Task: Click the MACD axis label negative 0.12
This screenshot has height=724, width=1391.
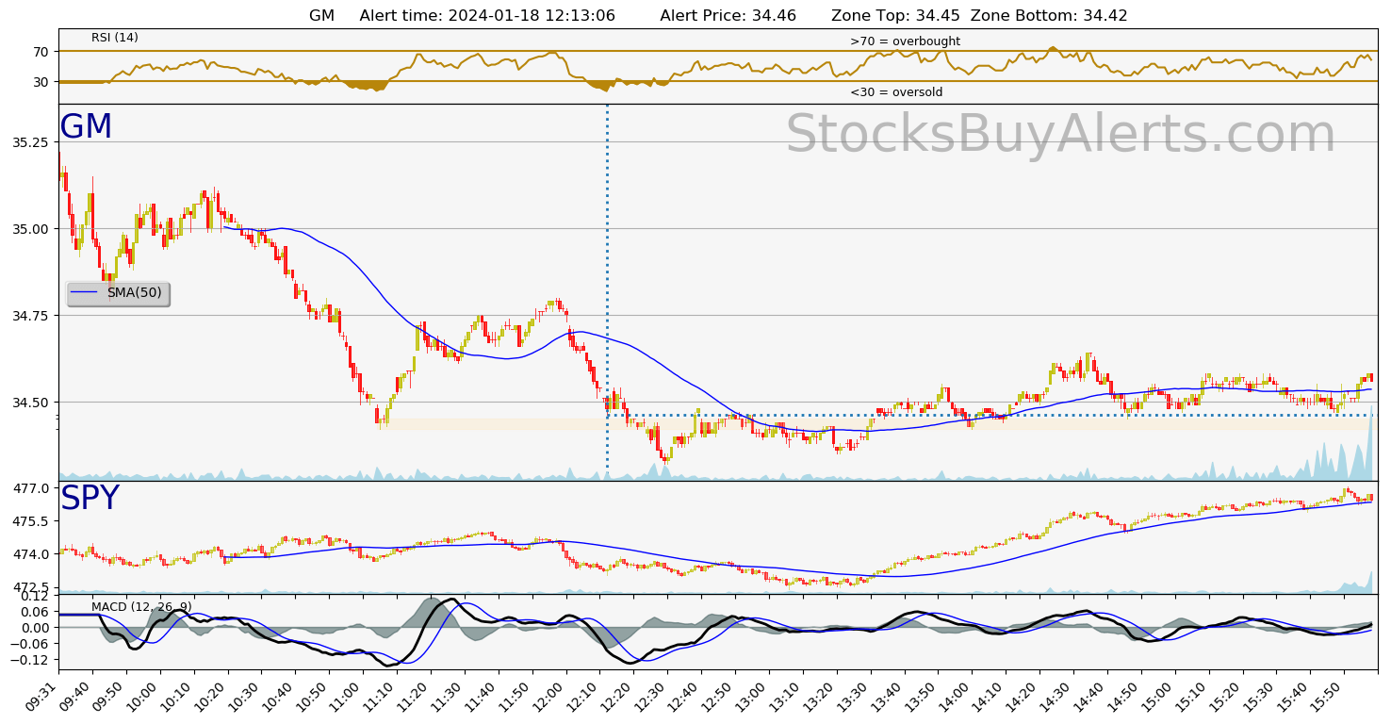Action: pos(30,660)
